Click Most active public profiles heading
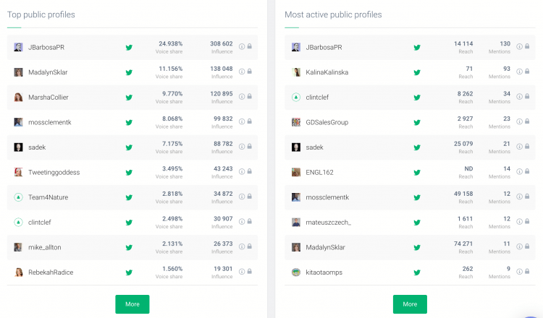 (x=333, y=14)
